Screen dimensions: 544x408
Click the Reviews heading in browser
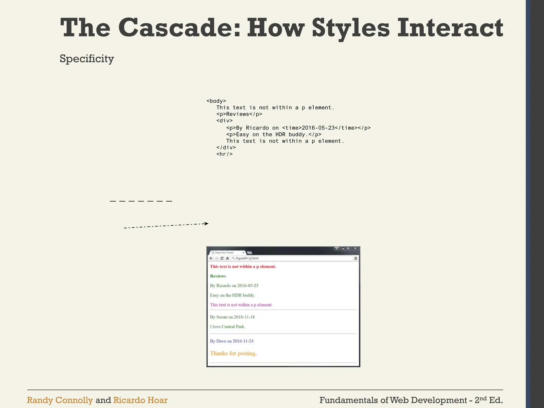(x=218, y=276)
